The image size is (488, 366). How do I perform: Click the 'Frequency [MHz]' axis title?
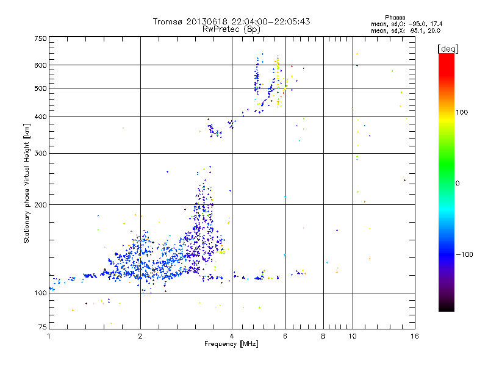click(231, 344)
